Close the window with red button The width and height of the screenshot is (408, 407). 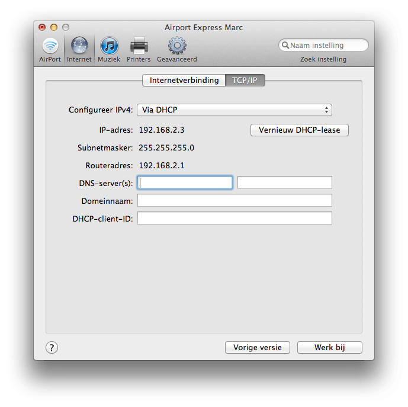pyautogui.click(x=42, y=27)
